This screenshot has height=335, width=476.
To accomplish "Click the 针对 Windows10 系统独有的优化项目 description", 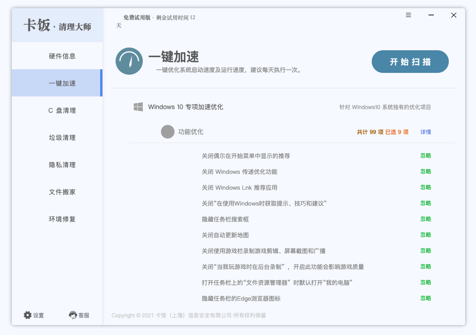I will [385, 107].
